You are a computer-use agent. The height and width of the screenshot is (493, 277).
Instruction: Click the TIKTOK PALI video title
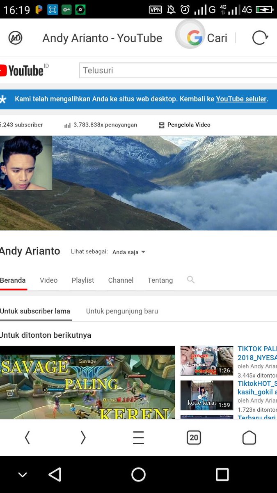(x=257, y=353)
